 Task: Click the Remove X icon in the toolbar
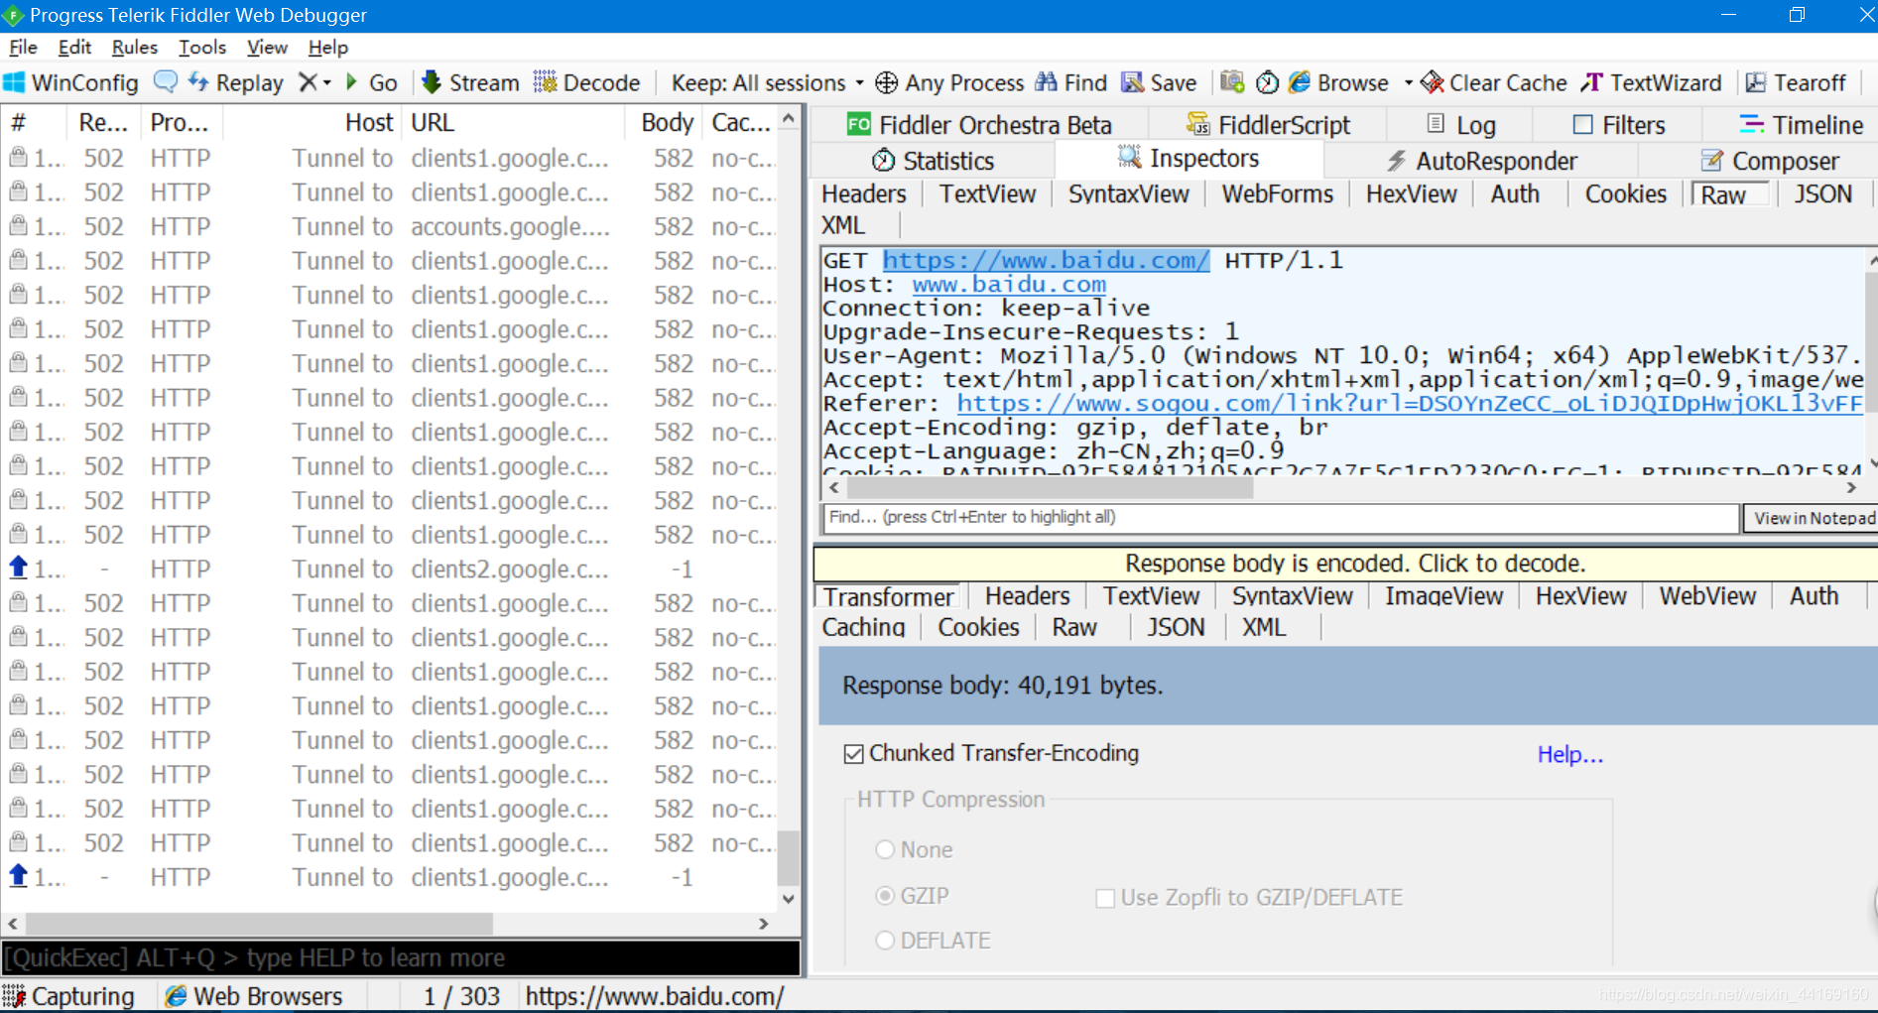point(308,82)
